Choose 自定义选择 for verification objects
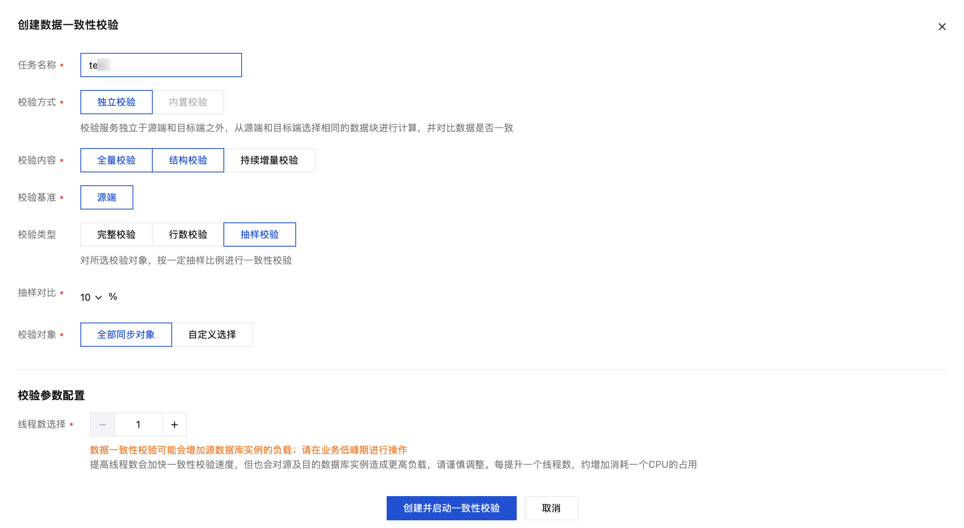The image size is (964, 528). pyautogui.click(x=212, y=335)
